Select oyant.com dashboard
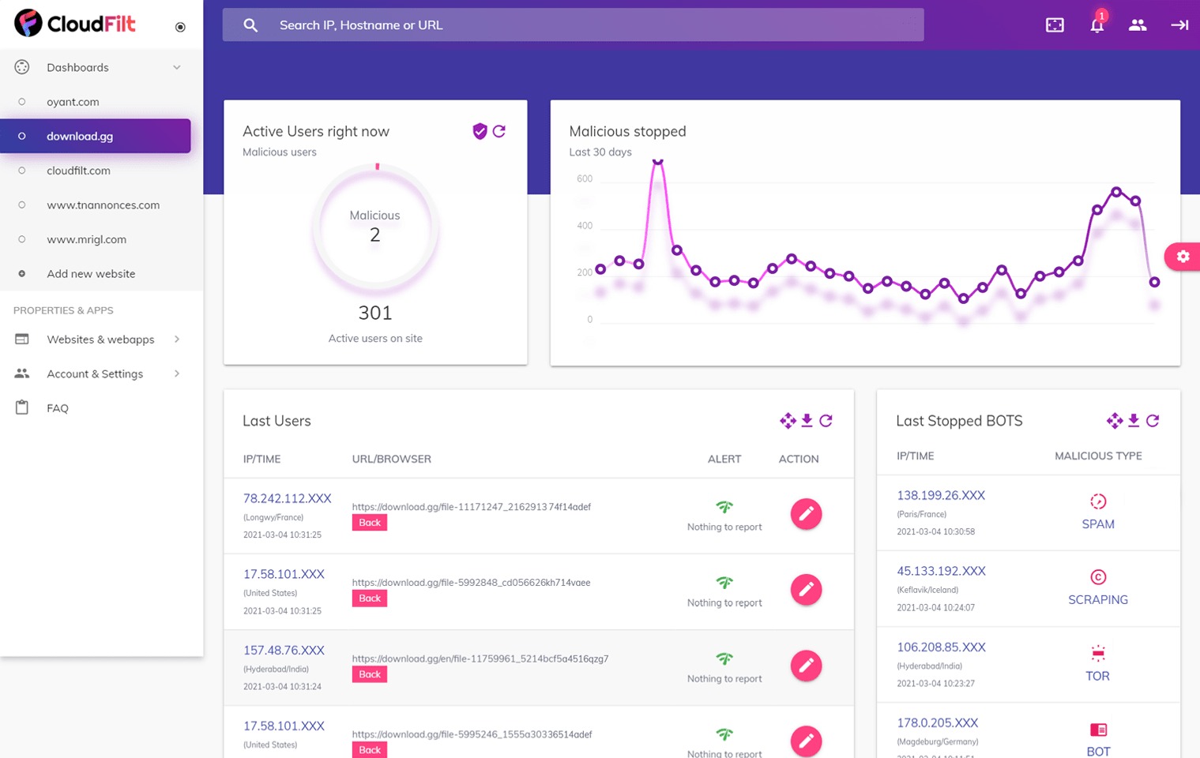This screenshot has height=758, width=1200. tap(73, 102)
